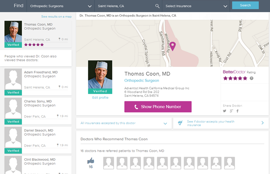270x174 pixels.
Task: Click the health insurance stethoscope icon
Action: (x=180, y=123)
